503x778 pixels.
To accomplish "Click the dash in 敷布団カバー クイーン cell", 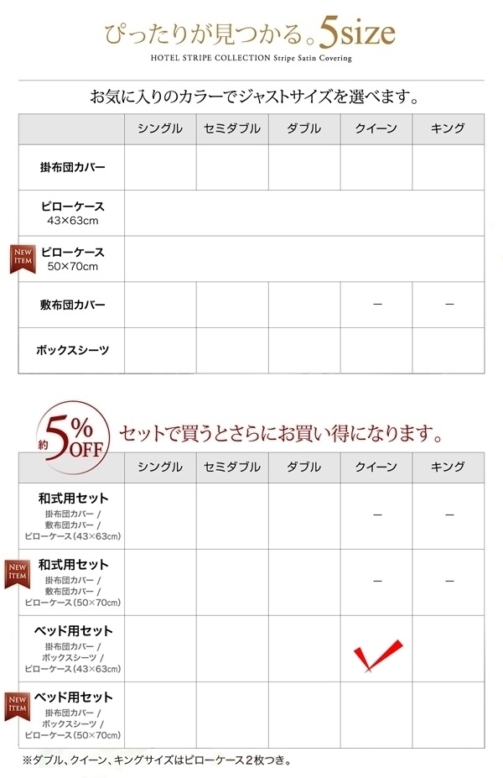I will coord(377,304).
